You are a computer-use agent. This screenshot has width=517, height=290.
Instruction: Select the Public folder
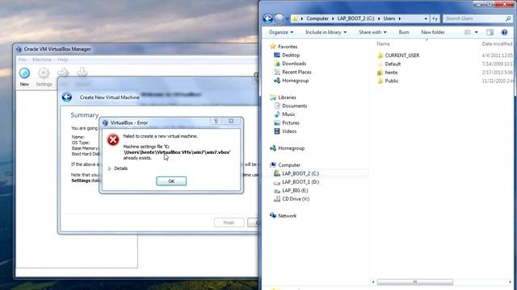pyautogui.click(x=391, y=81)
